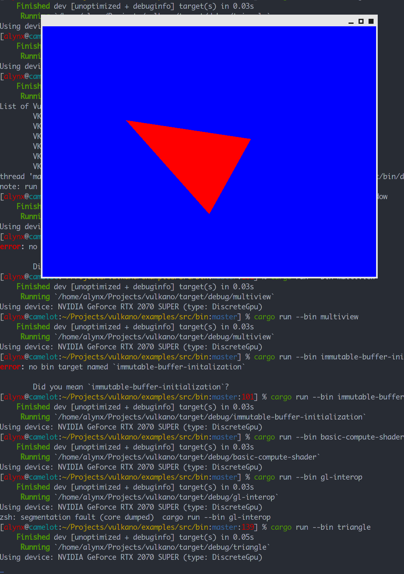Click the filled close square icon
Viewport: 404px width, 574px height.
coord(371,21)
